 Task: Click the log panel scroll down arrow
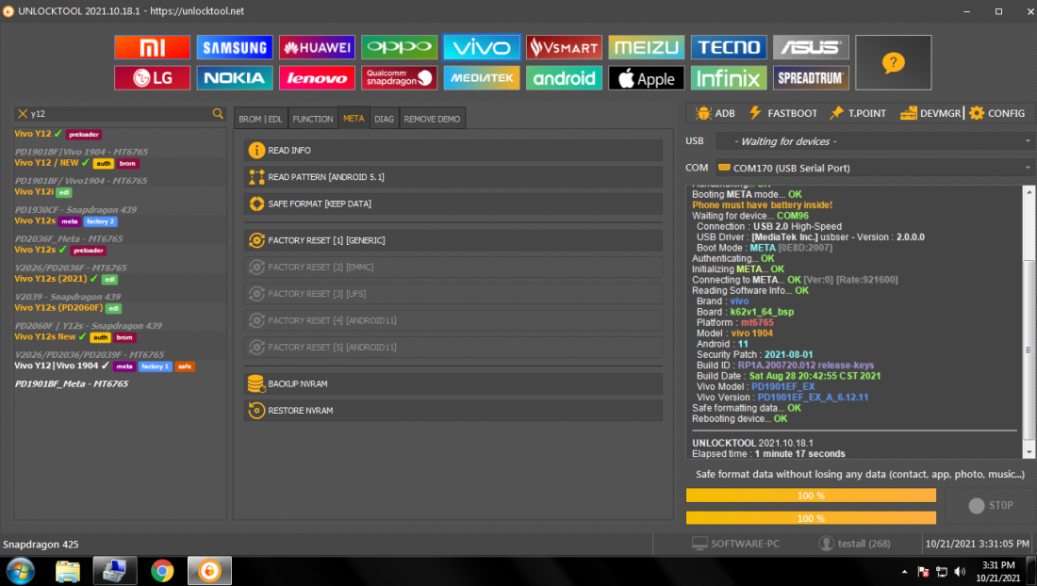tap(1029, 452)
